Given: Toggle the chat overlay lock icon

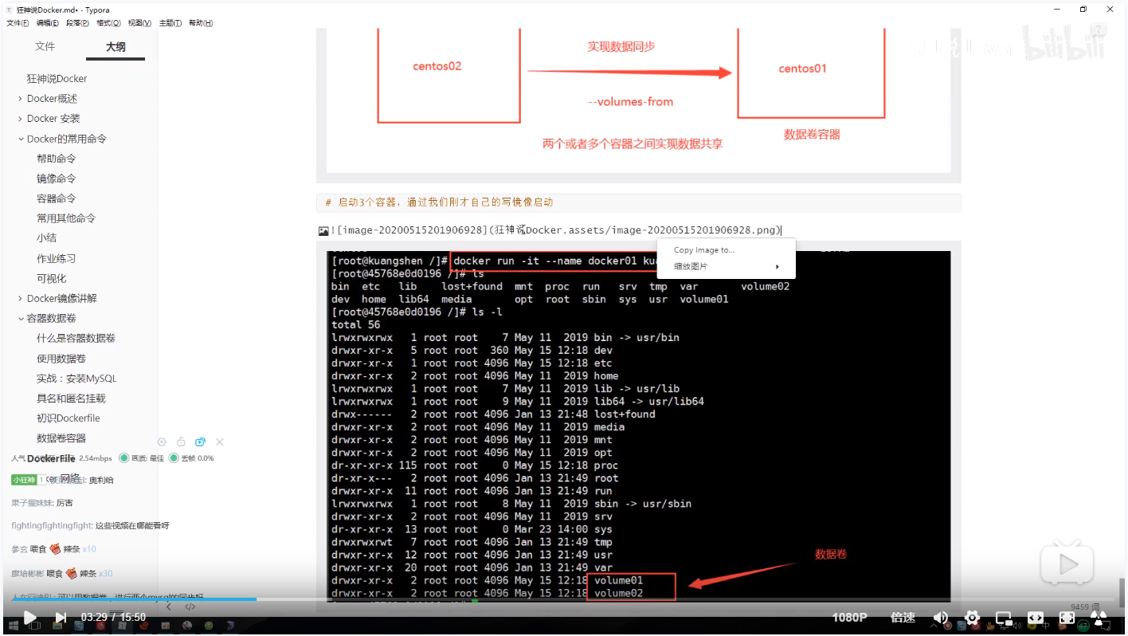Looking at the screenshot, I should coord(181,442).
